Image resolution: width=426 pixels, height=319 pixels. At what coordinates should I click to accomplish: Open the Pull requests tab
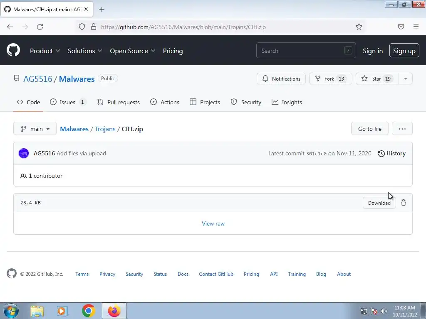click(x=119, y=102)
